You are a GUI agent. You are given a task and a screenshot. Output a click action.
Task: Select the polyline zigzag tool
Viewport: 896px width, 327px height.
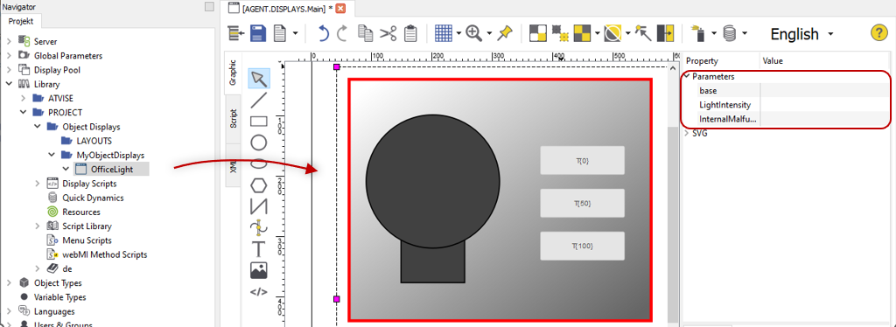point(259,206)
